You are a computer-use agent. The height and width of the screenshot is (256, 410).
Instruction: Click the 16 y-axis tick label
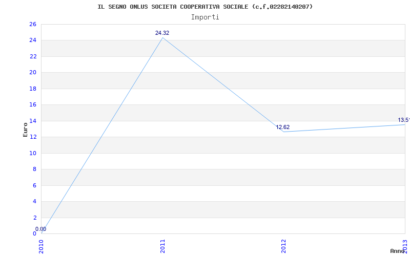[x=33, y=105]
